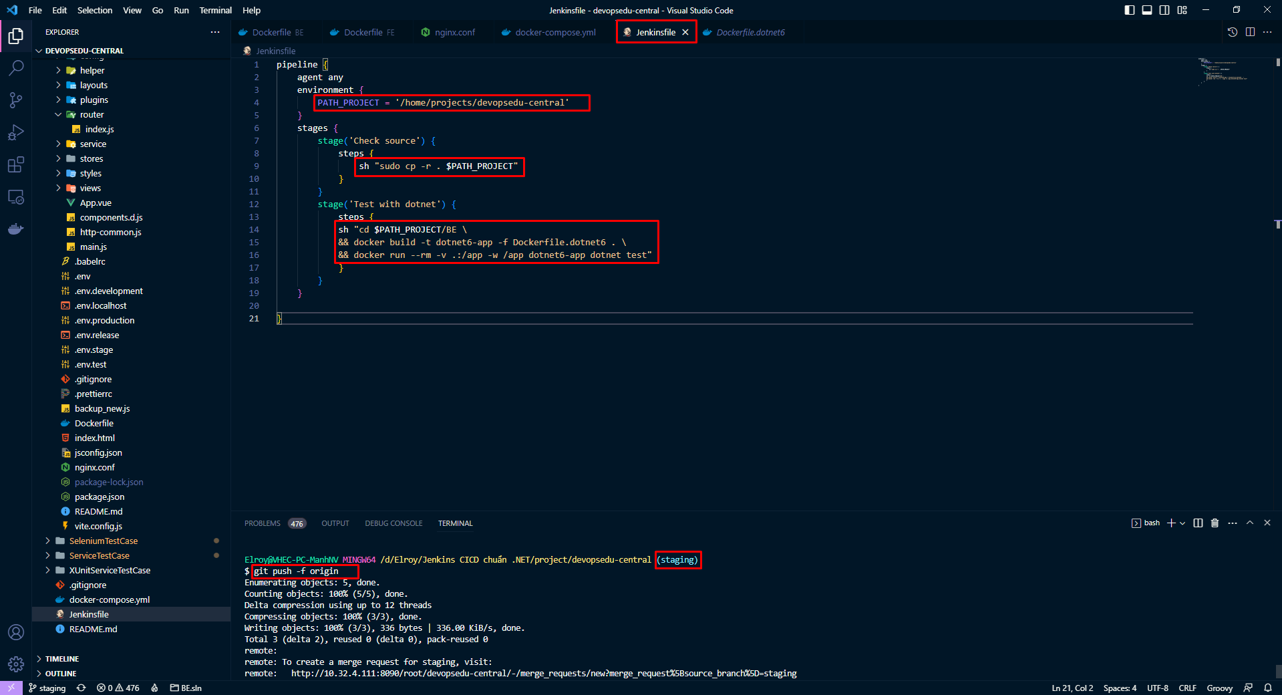Expand the Outline section
The height and width of the screenshot is (695, 1282).
[x=131, y=674]
